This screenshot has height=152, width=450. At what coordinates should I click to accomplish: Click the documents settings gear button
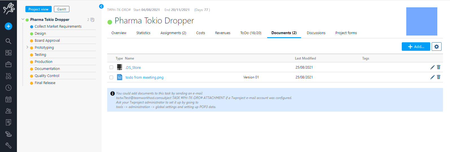[436, 47]
